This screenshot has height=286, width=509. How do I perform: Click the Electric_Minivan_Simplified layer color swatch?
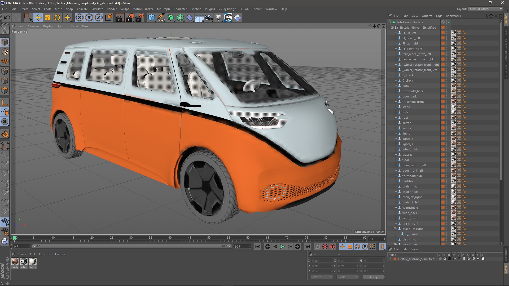(x=395, y=259)
